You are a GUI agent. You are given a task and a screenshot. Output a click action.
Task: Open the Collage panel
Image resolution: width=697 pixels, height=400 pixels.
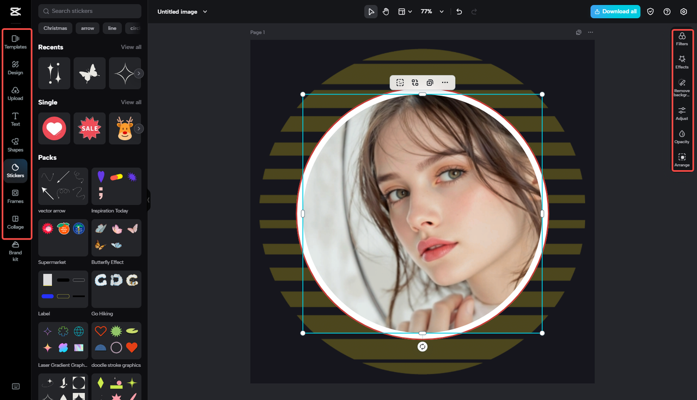point(16,222)
